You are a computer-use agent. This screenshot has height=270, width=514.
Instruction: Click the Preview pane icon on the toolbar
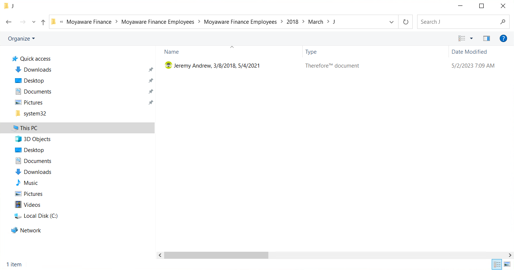pyautogui.click(x=486, y=38)
